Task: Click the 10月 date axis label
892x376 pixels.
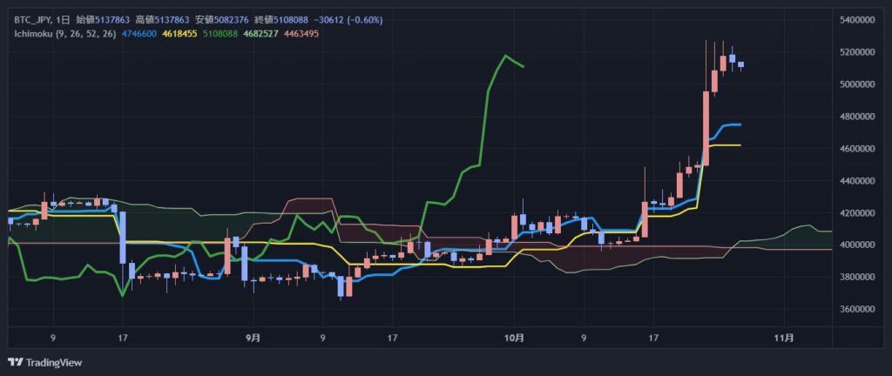Action: coord(514,338)
